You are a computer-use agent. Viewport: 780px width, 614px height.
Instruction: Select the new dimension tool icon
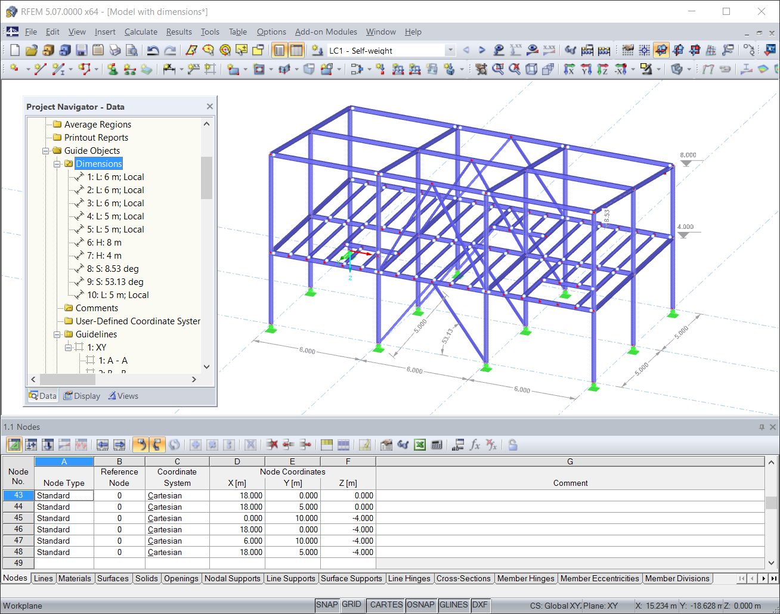169,70
